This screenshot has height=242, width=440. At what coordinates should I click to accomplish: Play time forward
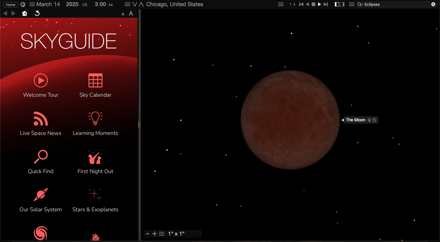319,4
